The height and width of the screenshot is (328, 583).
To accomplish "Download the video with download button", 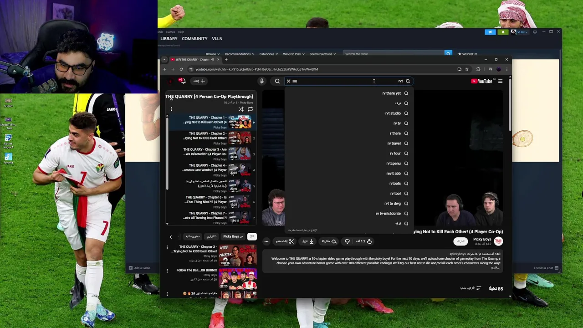I will (307, 241).
